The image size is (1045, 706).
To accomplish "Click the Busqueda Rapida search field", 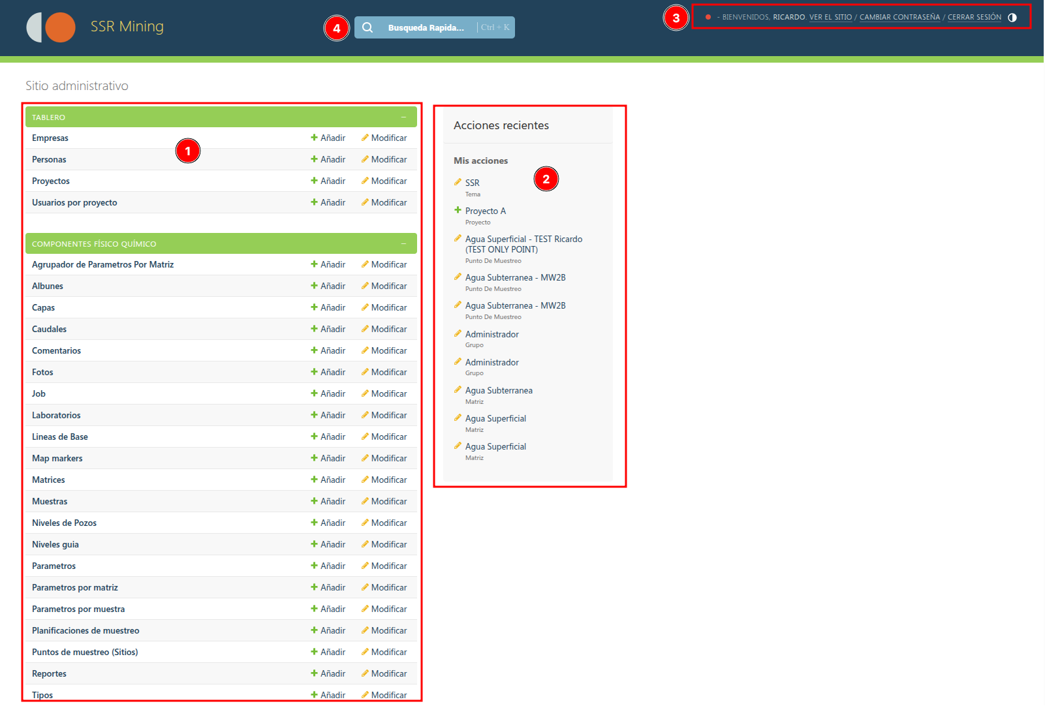I will (428, 27).
